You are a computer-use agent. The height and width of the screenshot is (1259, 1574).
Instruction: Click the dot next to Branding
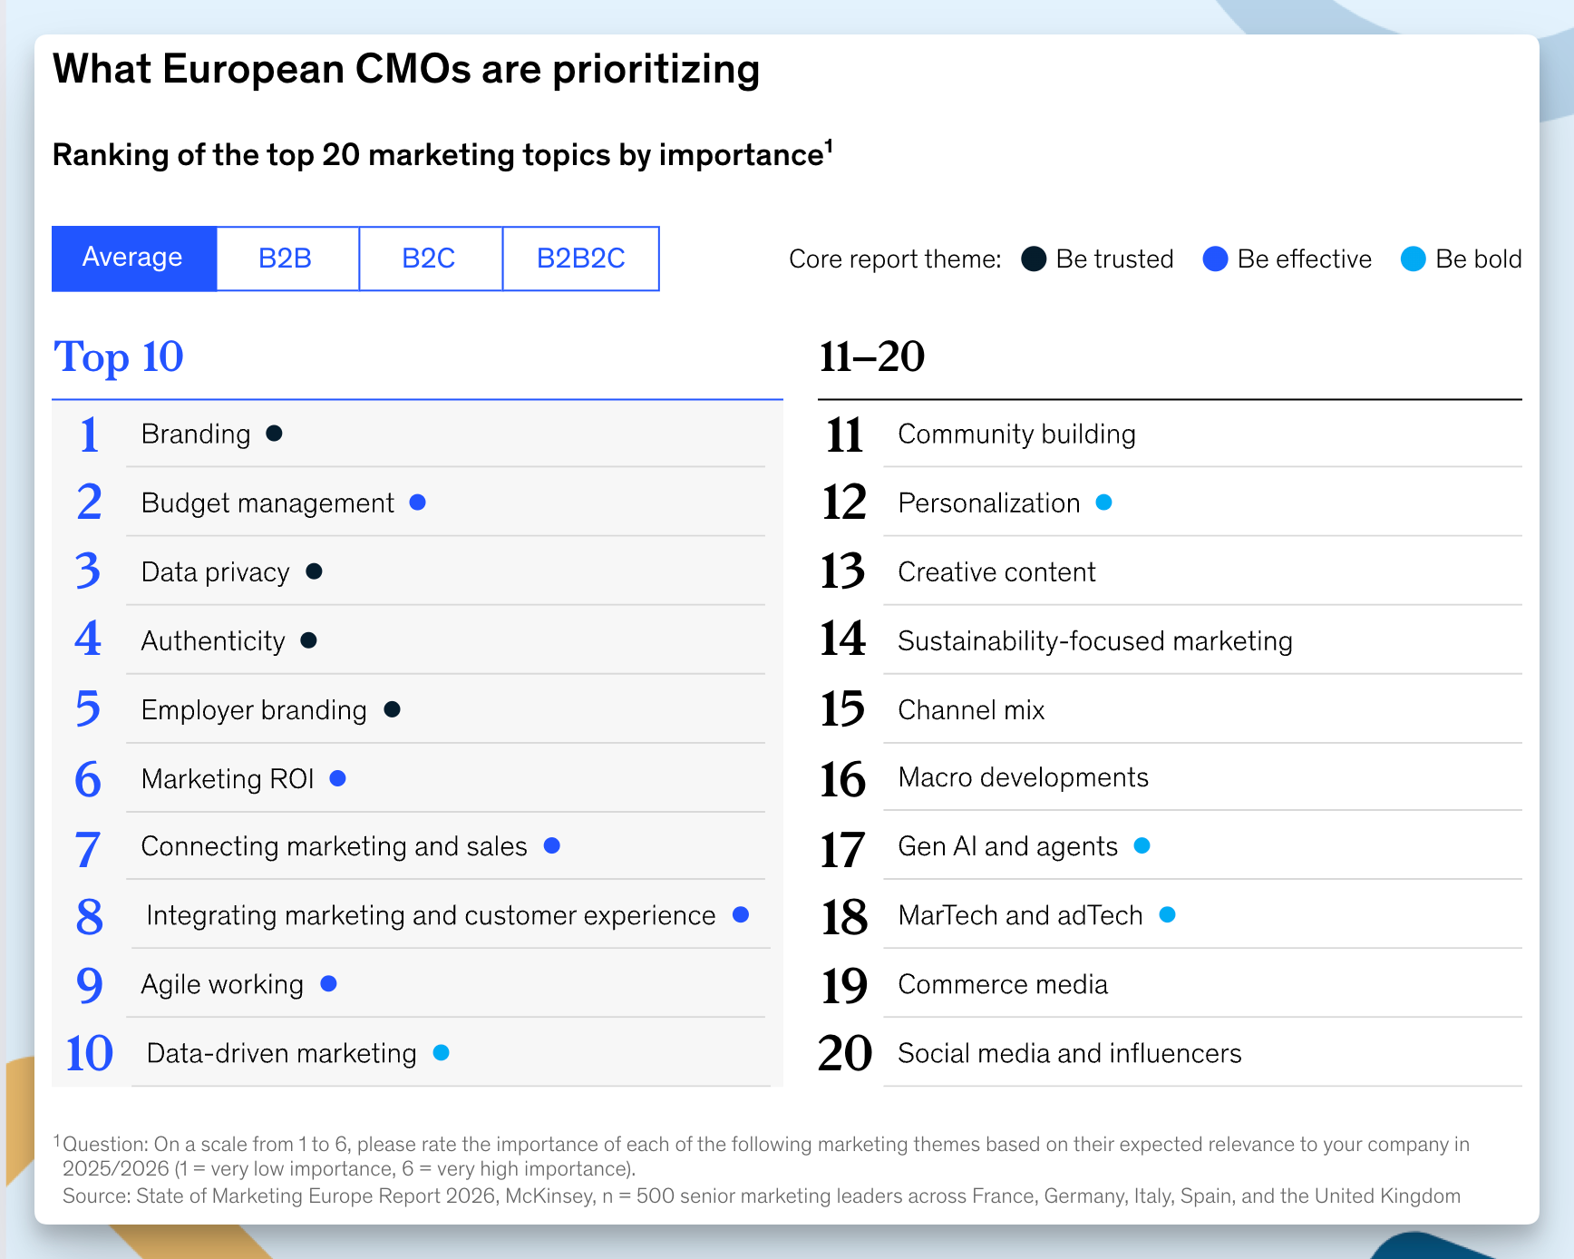coord(274,434)
